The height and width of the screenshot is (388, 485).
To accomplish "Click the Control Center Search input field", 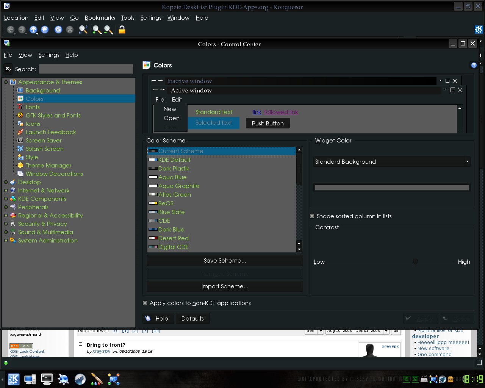I will 86,69.
